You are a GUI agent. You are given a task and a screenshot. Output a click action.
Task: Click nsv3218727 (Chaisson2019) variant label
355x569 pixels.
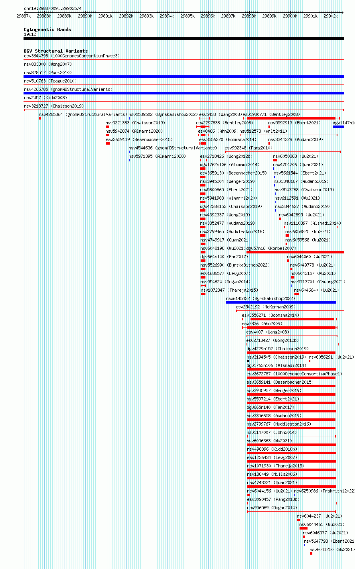coord(54,106)
